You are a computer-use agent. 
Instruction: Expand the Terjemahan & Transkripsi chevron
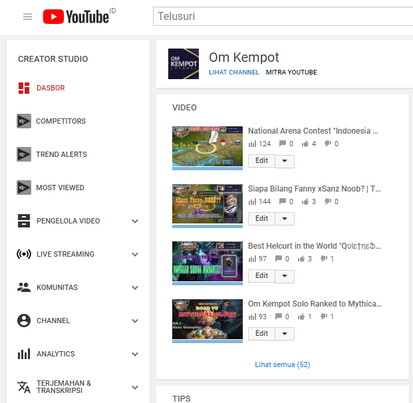click(x=135, y=388)
